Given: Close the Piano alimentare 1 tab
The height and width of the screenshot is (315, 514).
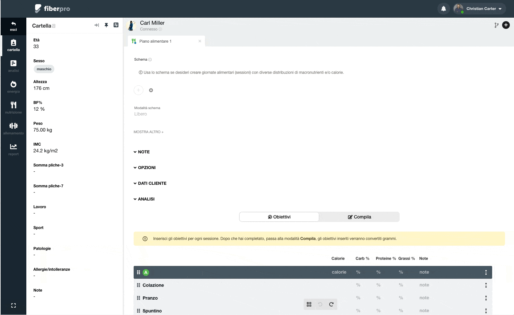Looking at the screenshot, I should pyautogui.click(x=200, y=41).
